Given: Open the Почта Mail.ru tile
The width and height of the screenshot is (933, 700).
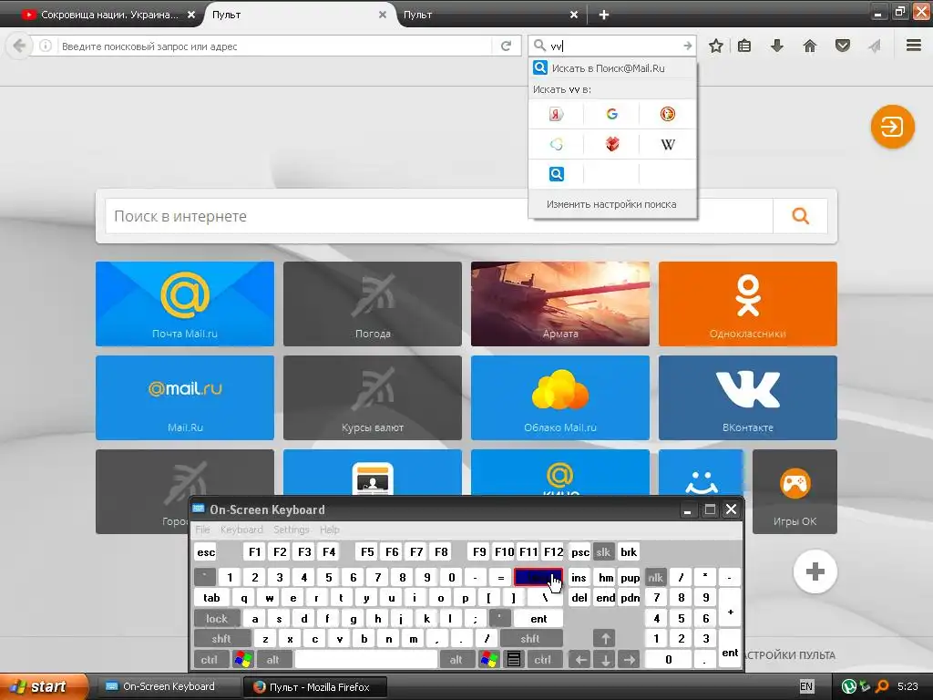Looking at the screenshot, I should [x=185, y=304].
